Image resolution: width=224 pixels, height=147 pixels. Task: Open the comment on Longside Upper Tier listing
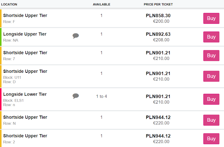pos(76,36)
